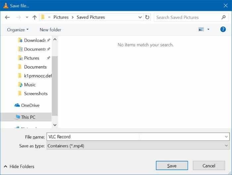The width and height of the screenshot is (232, 175).
Task: Close the Save file dialog
Action: click(x=225, y=6)
